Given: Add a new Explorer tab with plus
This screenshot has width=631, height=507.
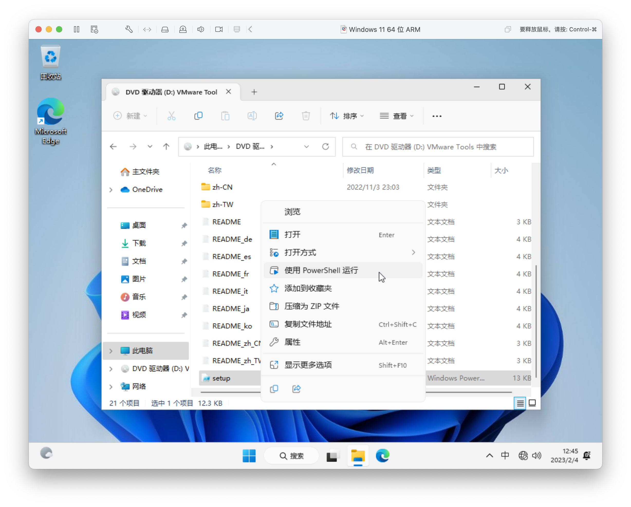Looking at the screenshot, I should click(x=254, y=92).
